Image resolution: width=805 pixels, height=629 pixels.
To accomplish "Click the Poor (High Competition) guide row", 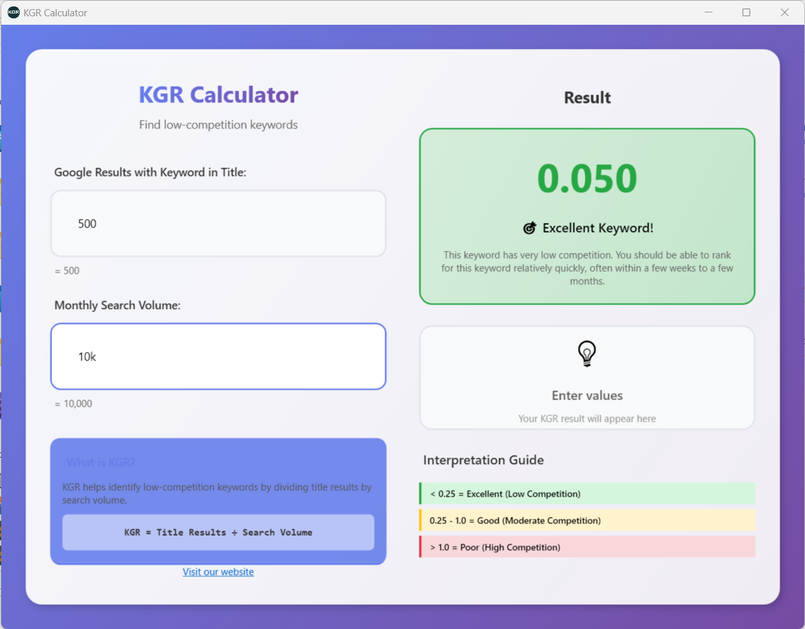I will (587, 547).
